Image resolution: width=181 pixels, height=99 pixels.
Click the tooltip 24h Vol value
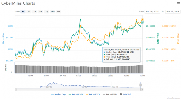click(x=122, y=59)
